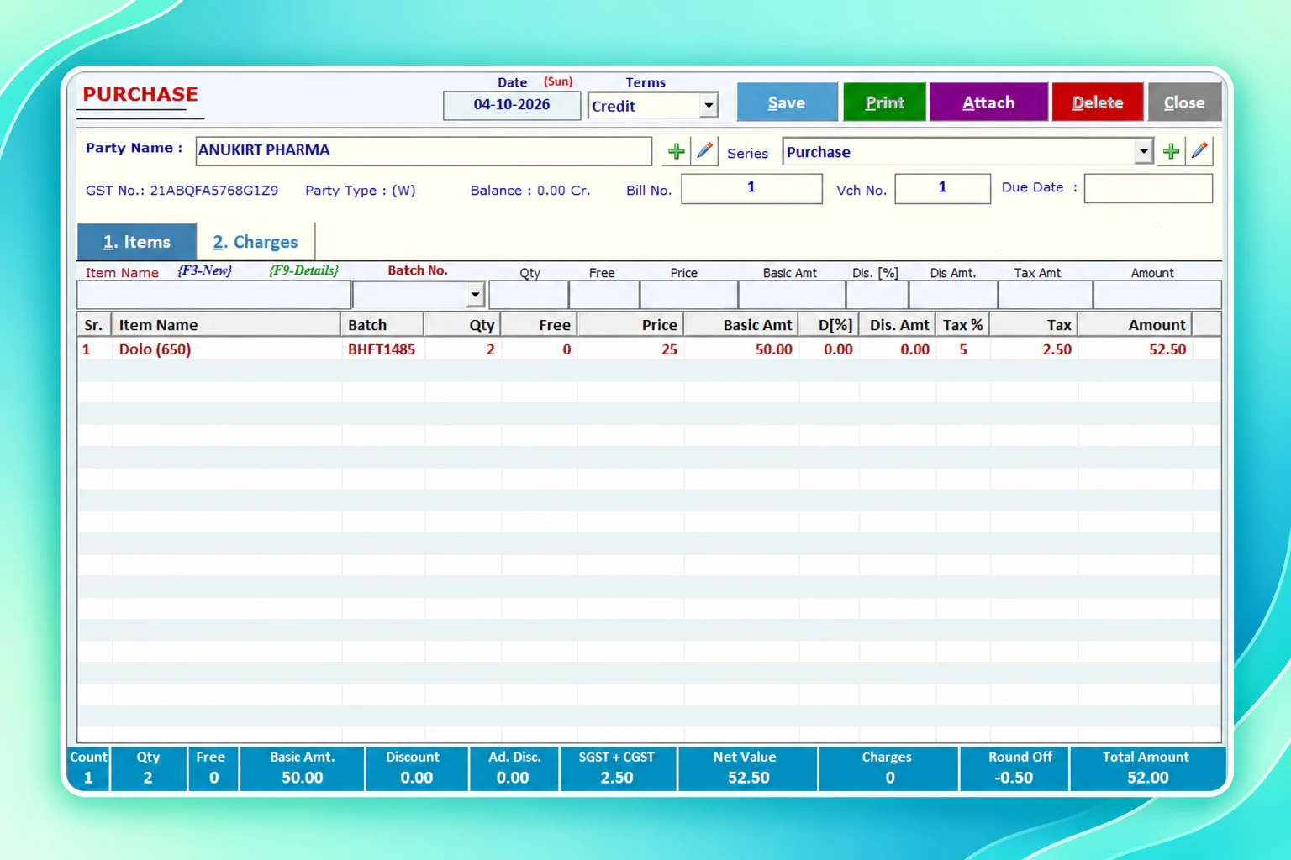Add new party with green plus icon
1291x860 pixels.
pyautogui.click(x=676, y=152)
